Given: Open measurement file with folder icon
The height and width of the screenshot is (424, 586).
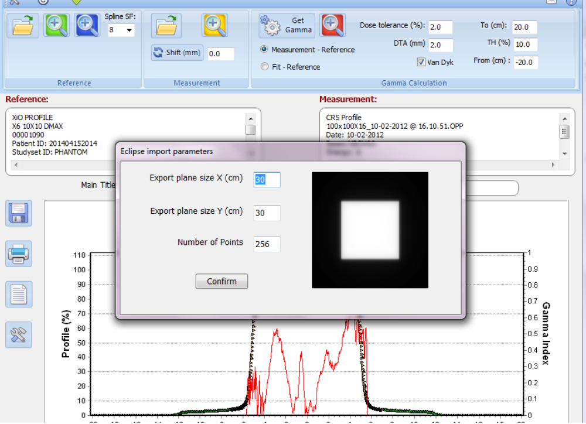Looking at the screenshot, I should [x=166, y=25].
